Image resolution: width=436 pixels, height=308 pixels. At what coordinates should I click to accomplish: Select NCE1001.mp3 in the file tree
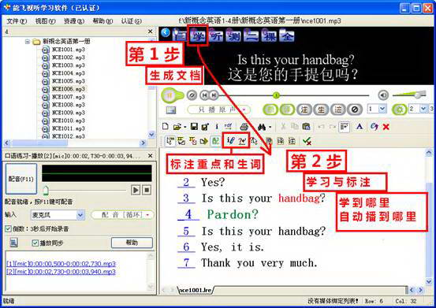[69, 50]
